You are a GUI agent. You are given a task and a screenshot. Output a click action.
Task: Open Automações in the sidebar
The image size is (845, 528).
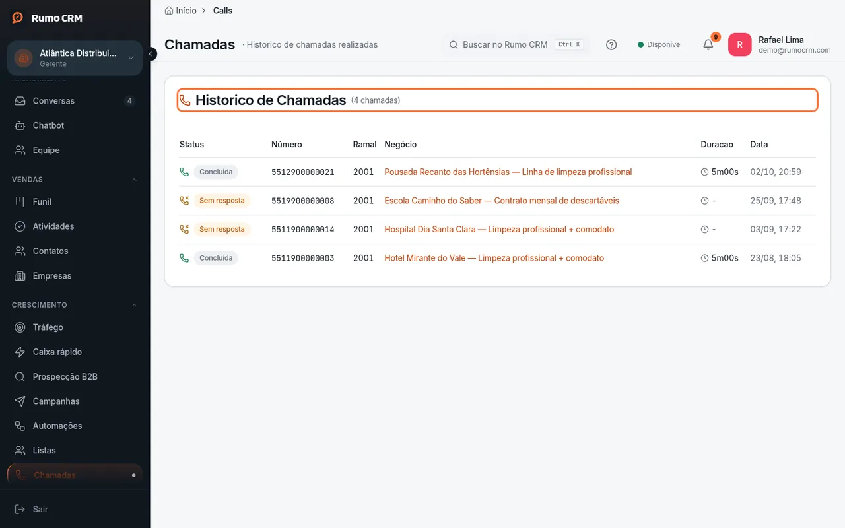tap(75, 426)
